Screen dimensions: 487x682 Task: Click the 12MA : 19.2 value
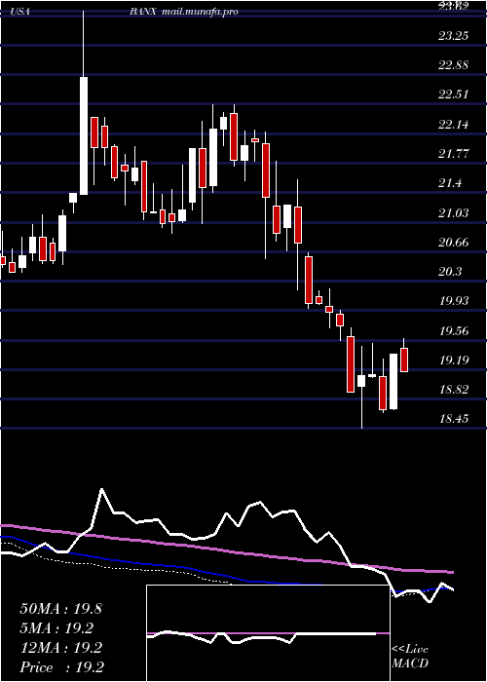click(x=60, y=648)
